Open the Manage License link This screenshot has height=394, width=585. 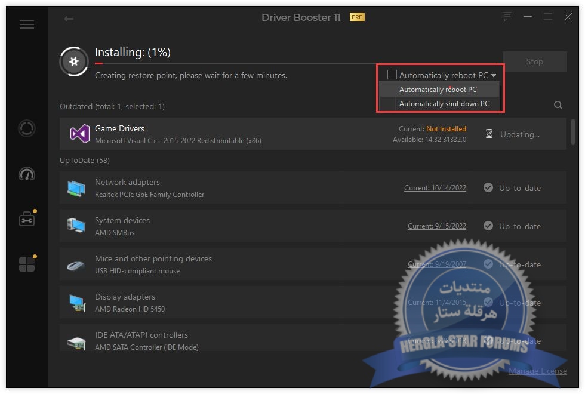[x=538, y=371]
